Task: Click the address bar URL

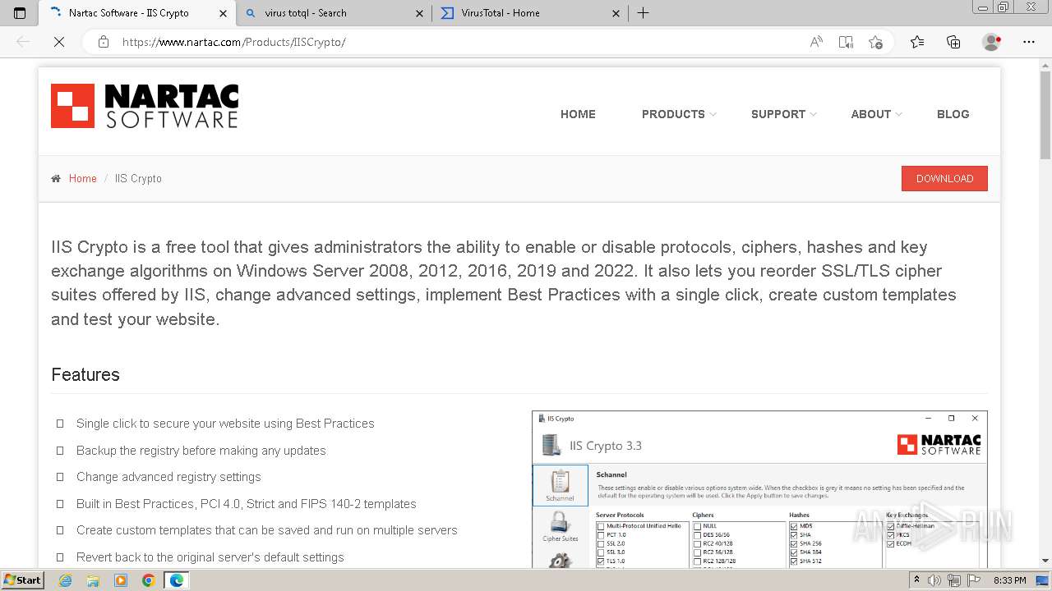Action: (x=233, y=42)
